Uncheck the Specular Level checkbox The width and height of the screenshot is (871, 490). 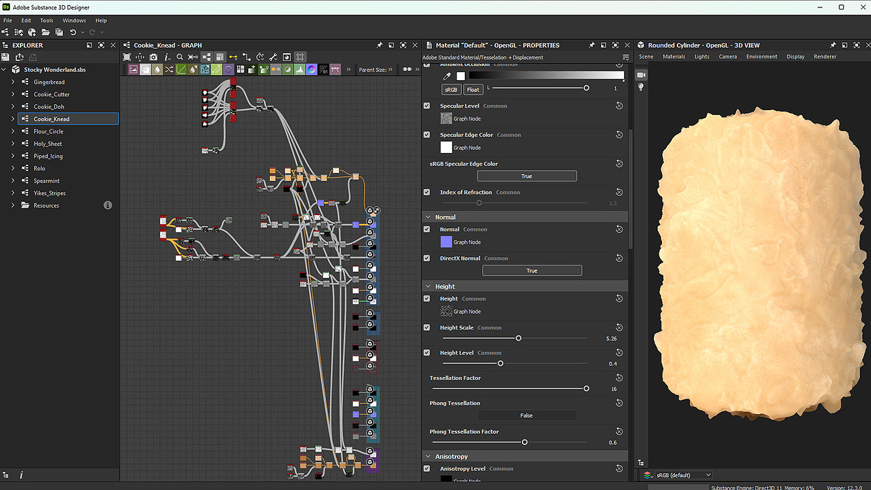tap(427, 106)
